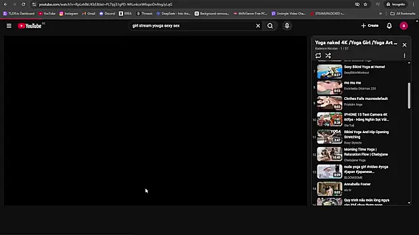Image resolution: width=419 pixels, height=235 pixels.
Task: Open the playlist three-dot options menu
Action: pyautogui.click(x=405, y=55)
